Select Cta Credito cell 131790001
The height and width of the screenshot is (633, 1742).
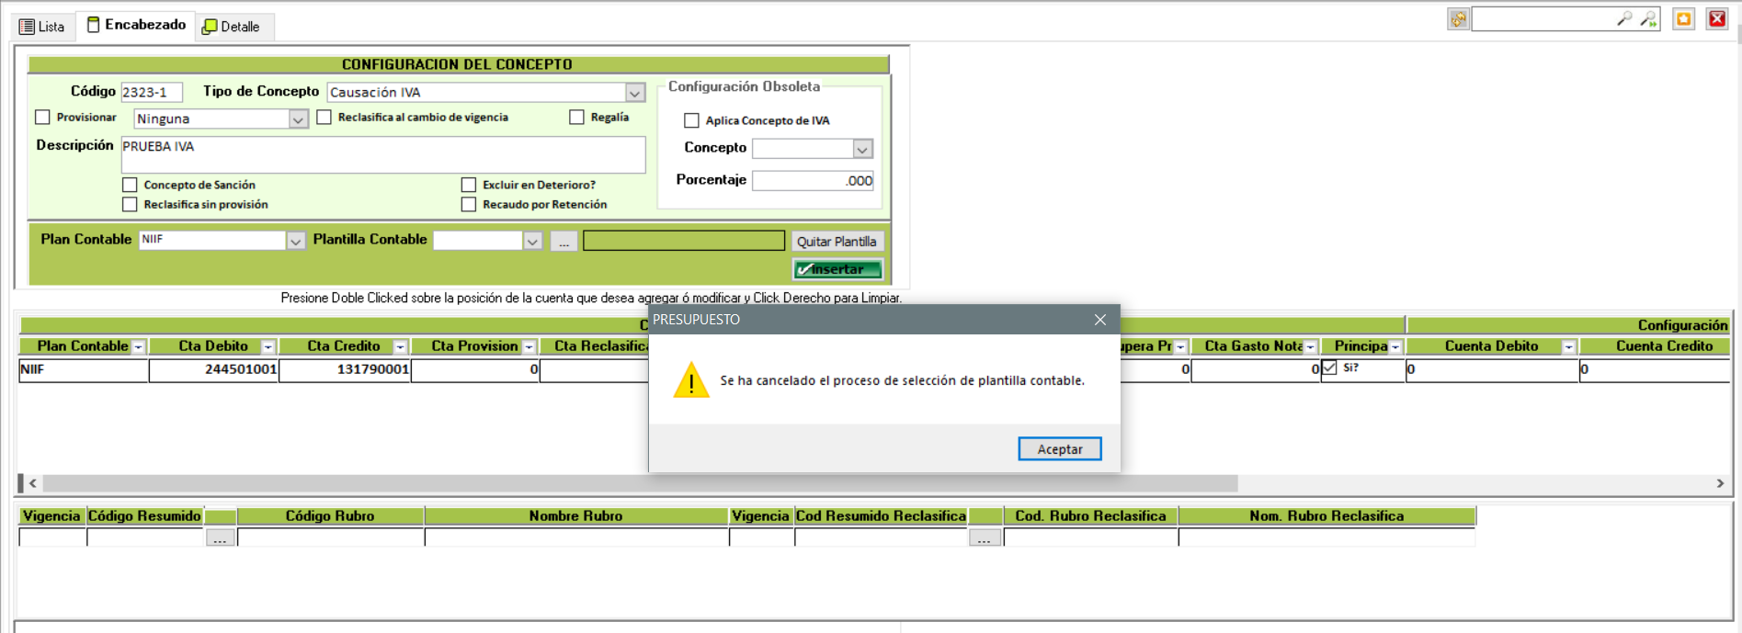345,369
